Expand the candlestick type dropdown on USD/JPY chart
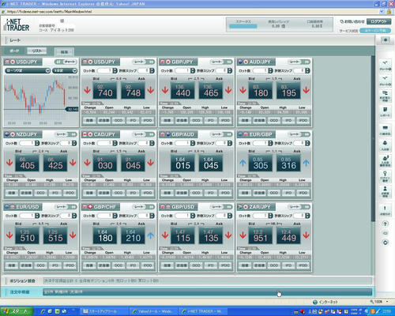The height and width of the screenshot is (316, 395). 28,70
